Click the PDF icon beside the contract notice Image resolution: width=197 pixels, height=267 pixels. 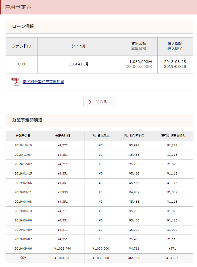16,82
